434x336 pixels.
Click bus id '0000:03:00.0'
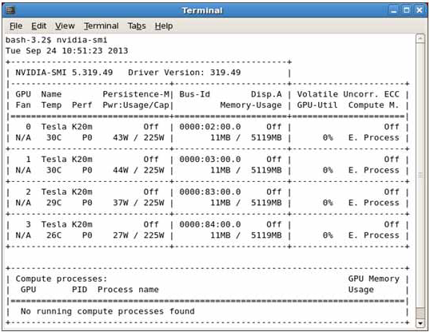pyautogui.click(x=210, y=160)
